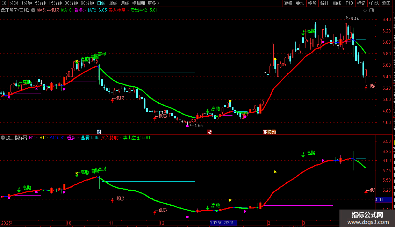
Task: Click the diamond icon in main chart
Action: (365, 10)
